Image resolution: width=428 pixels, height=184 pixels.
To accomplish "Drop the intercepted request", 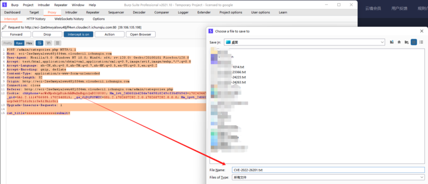I will tap(47, 34).
